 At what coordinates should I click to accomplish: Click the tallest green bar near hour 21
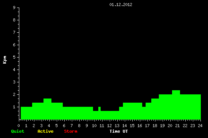pyautogui.click(x=176, y=105)
